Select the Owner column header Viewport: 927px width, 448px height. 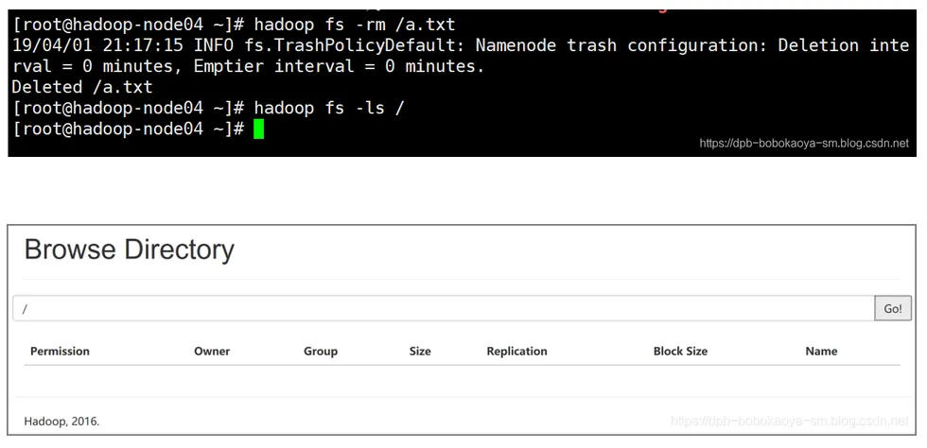point(212,351)
